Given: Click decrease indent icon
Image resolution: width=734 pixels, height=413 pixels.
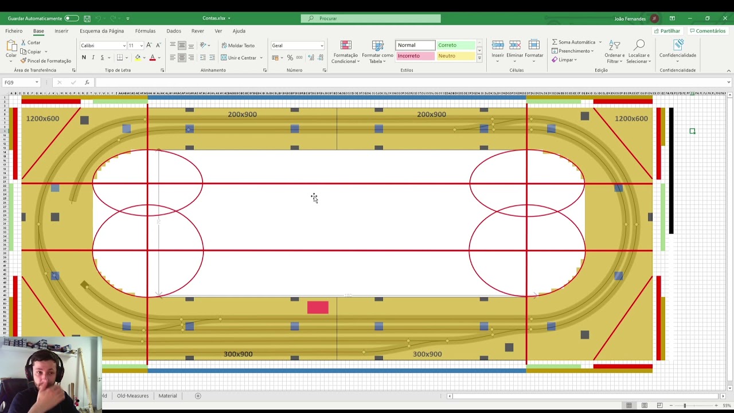Looking at the screenshot, I should coord(202,57).
